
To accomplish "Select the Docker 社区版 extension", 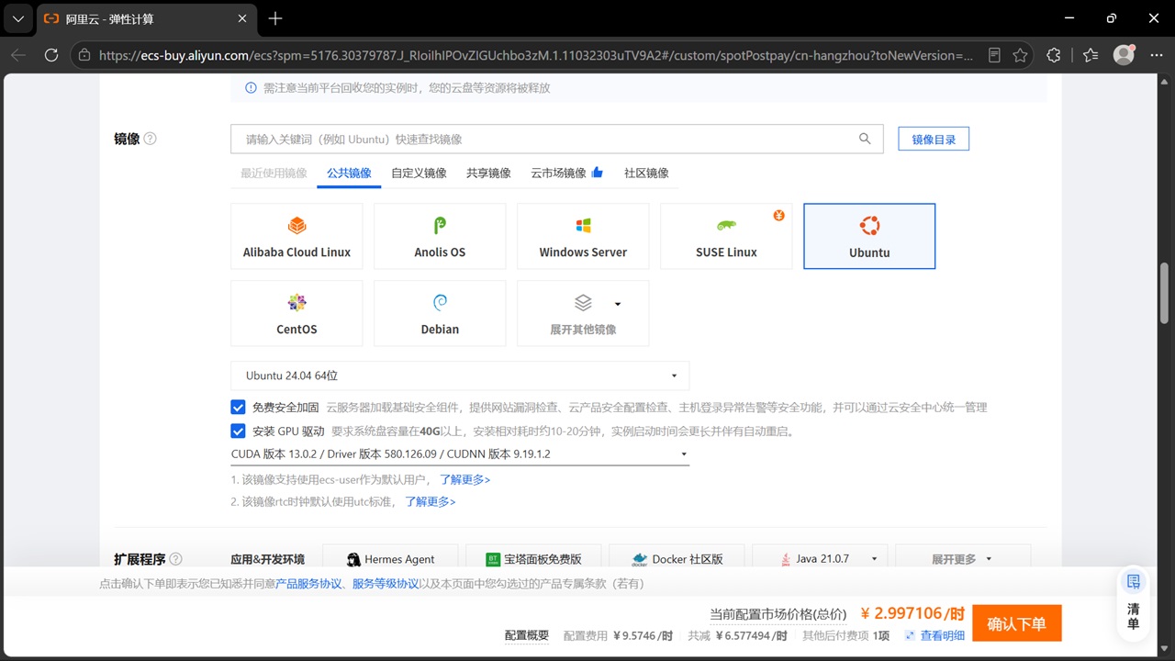I will coord(678,559).
